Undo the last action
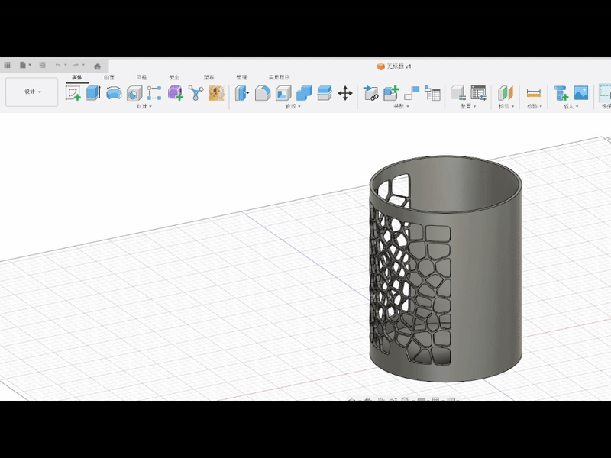611x458 pixels. tap(58, 65)
